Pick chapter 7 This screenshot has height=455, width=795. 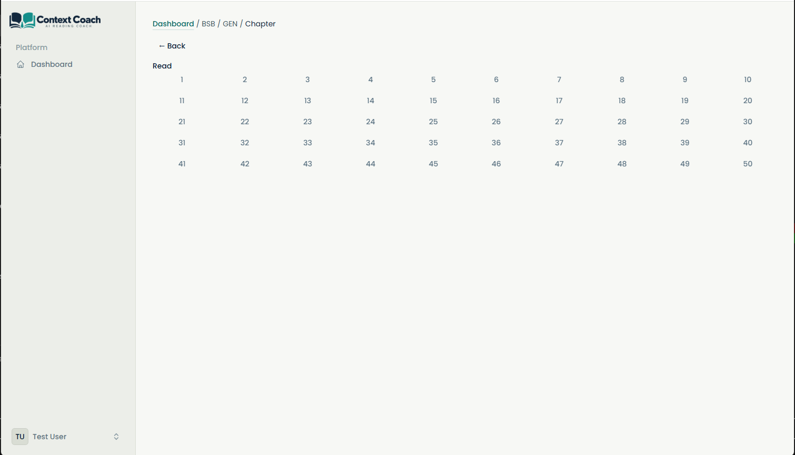[x=559, y=80]
